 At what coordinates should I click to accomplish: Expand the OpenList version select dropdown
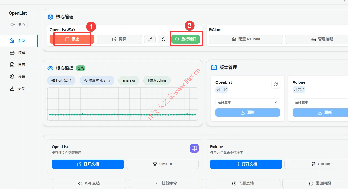pyautogui.click(x=248, y=102)
